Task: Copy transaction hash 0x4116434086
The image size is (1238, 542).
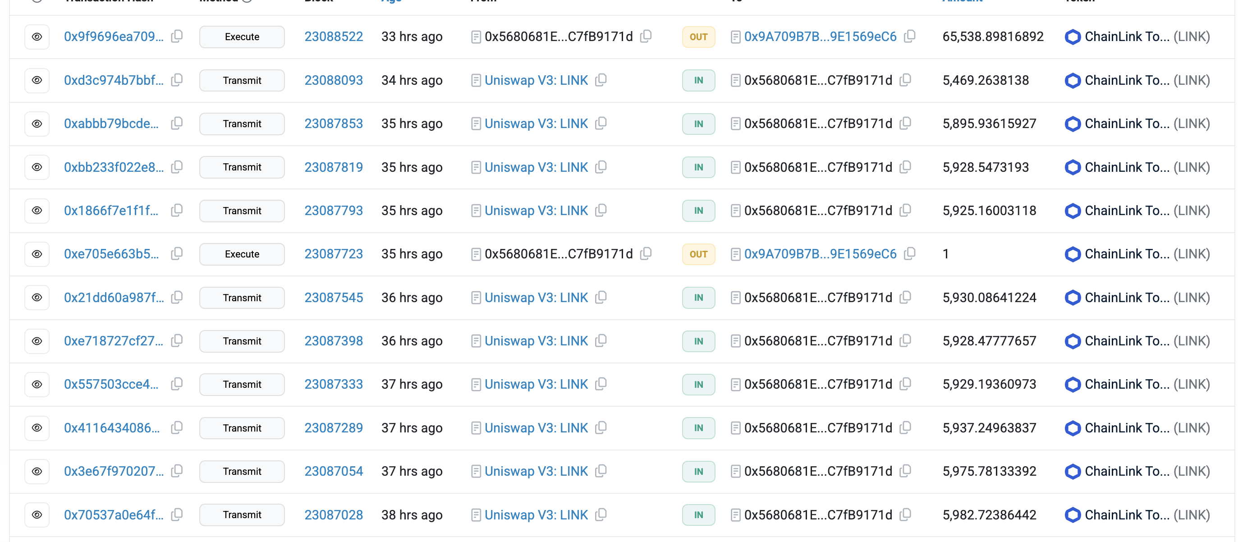Action: click(x=177, y=427)
